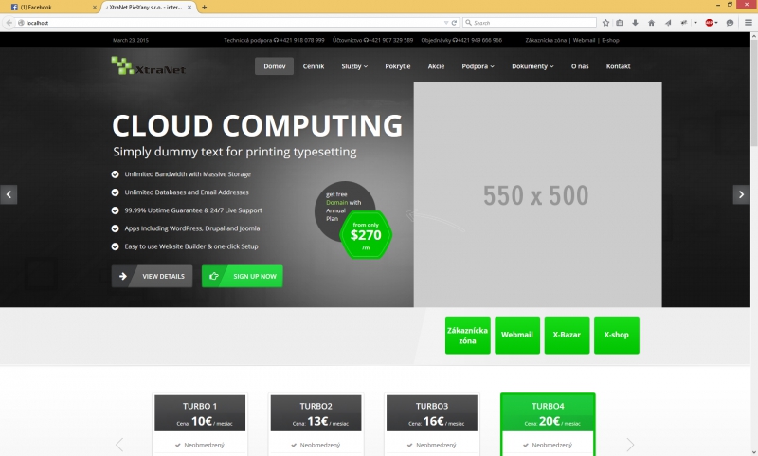This screenshot has width=758, height=456.
Task: Expand the Dokumenty menu
Action: [532, 66]
